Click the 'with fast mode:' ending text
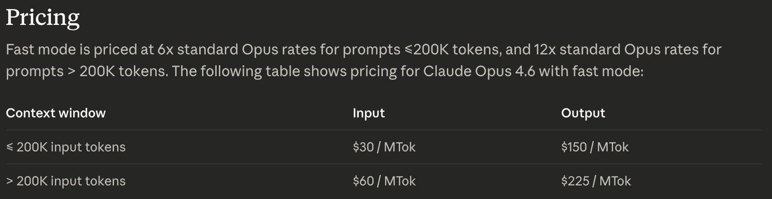 [x=591, y=71]
